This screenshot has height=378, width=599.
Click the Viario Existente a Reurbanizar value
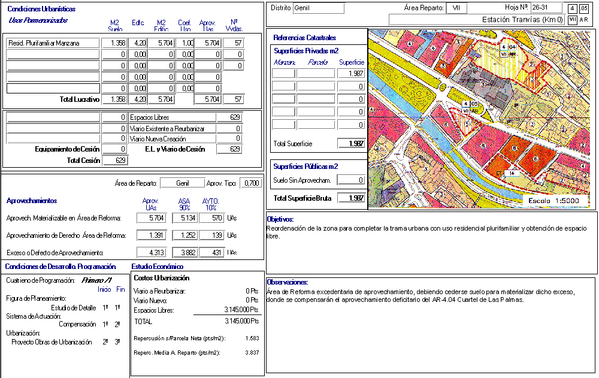[229, 129]
